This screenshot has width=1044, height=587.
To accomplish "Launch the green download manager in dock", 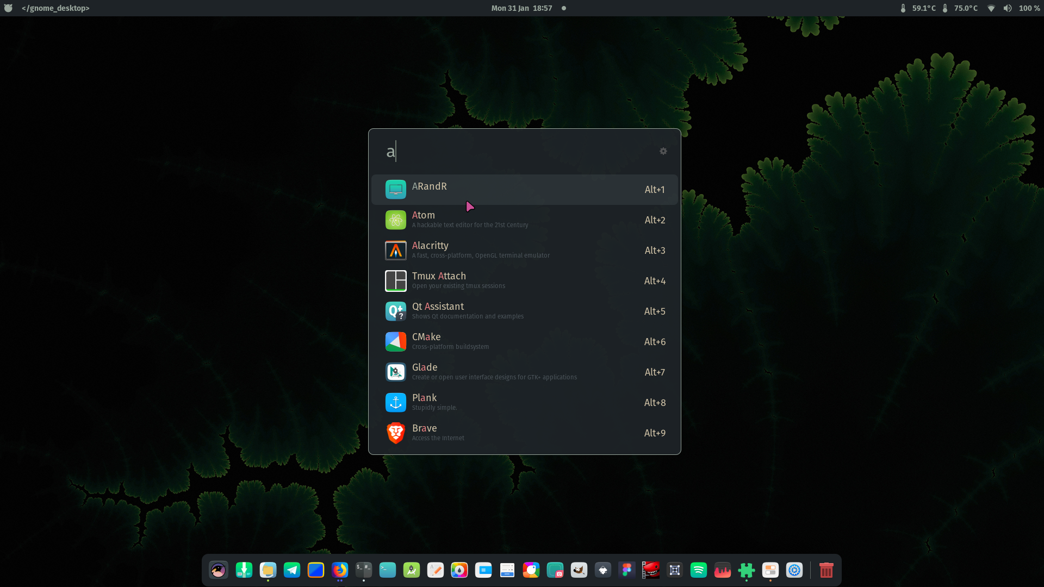I will coord(244,570).
